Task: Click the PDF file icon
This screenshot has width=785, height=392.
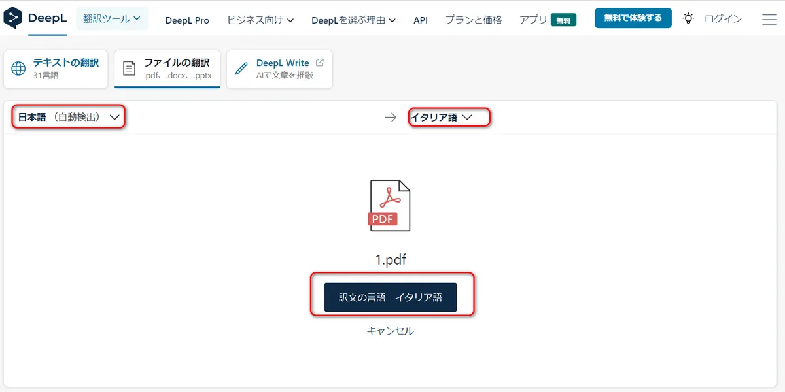Action: 390,205
